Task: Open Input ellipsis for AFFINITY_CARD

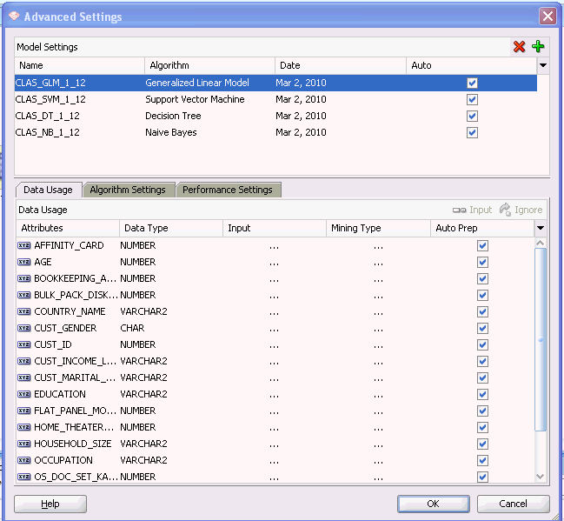Action: [x=274, y=248]
